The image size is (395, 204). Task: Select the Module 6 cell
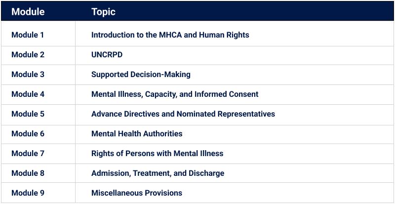[x=28, y=134]
